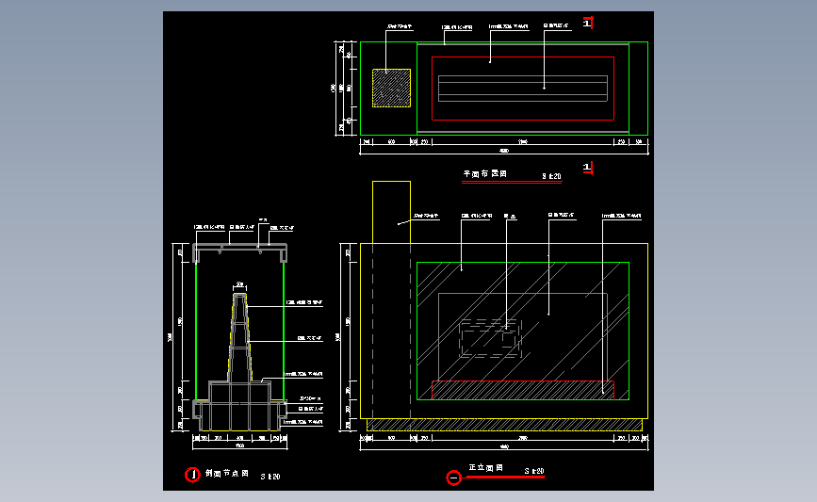
Task: Click the scale text next to 侧面节点图
Action: pos(270,477)
